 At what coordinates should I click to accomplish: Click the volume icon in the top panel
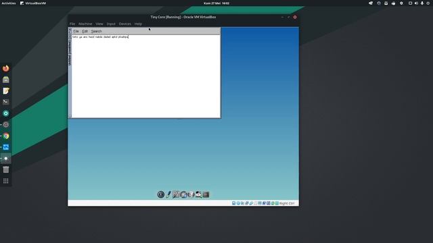coord(416,3)
